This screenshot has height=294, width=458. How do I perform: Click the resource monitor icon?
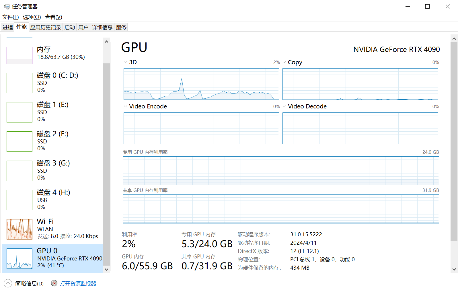click(x=54, y=283)
